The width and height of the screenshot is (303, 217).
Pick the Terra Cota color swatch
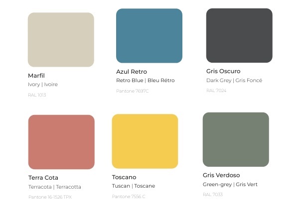(61, 142)
